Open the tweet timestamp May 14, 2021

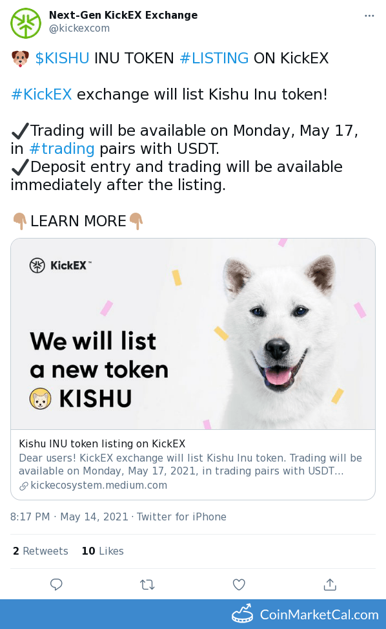[x=77, y=517]
